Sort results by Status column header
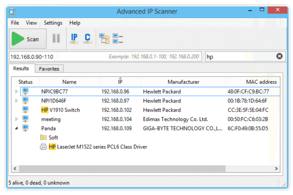The height and width of the screenshot is (195, 293). pos(25,82)
